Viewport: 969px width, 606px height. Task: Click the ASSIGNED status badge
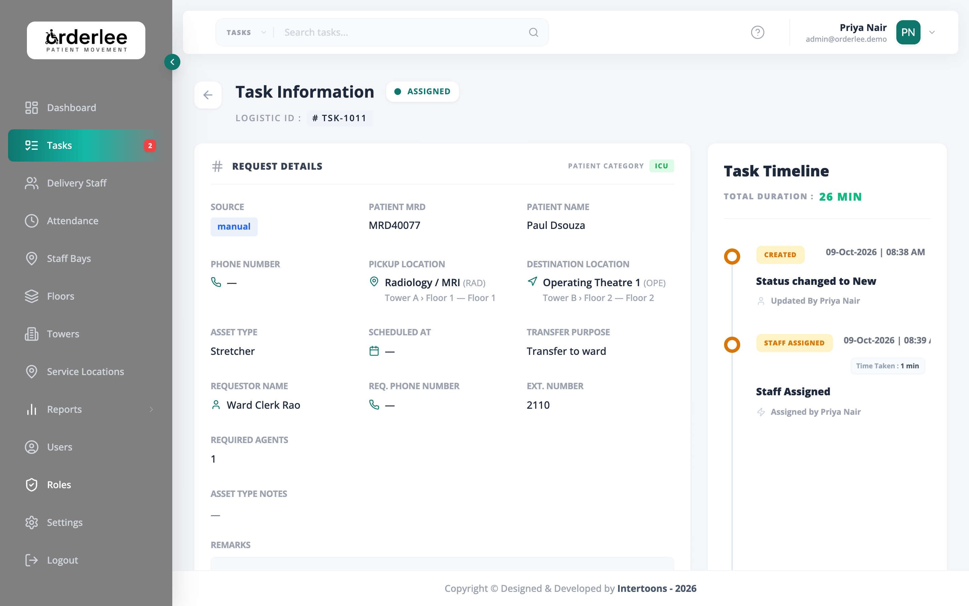(423, 91)
